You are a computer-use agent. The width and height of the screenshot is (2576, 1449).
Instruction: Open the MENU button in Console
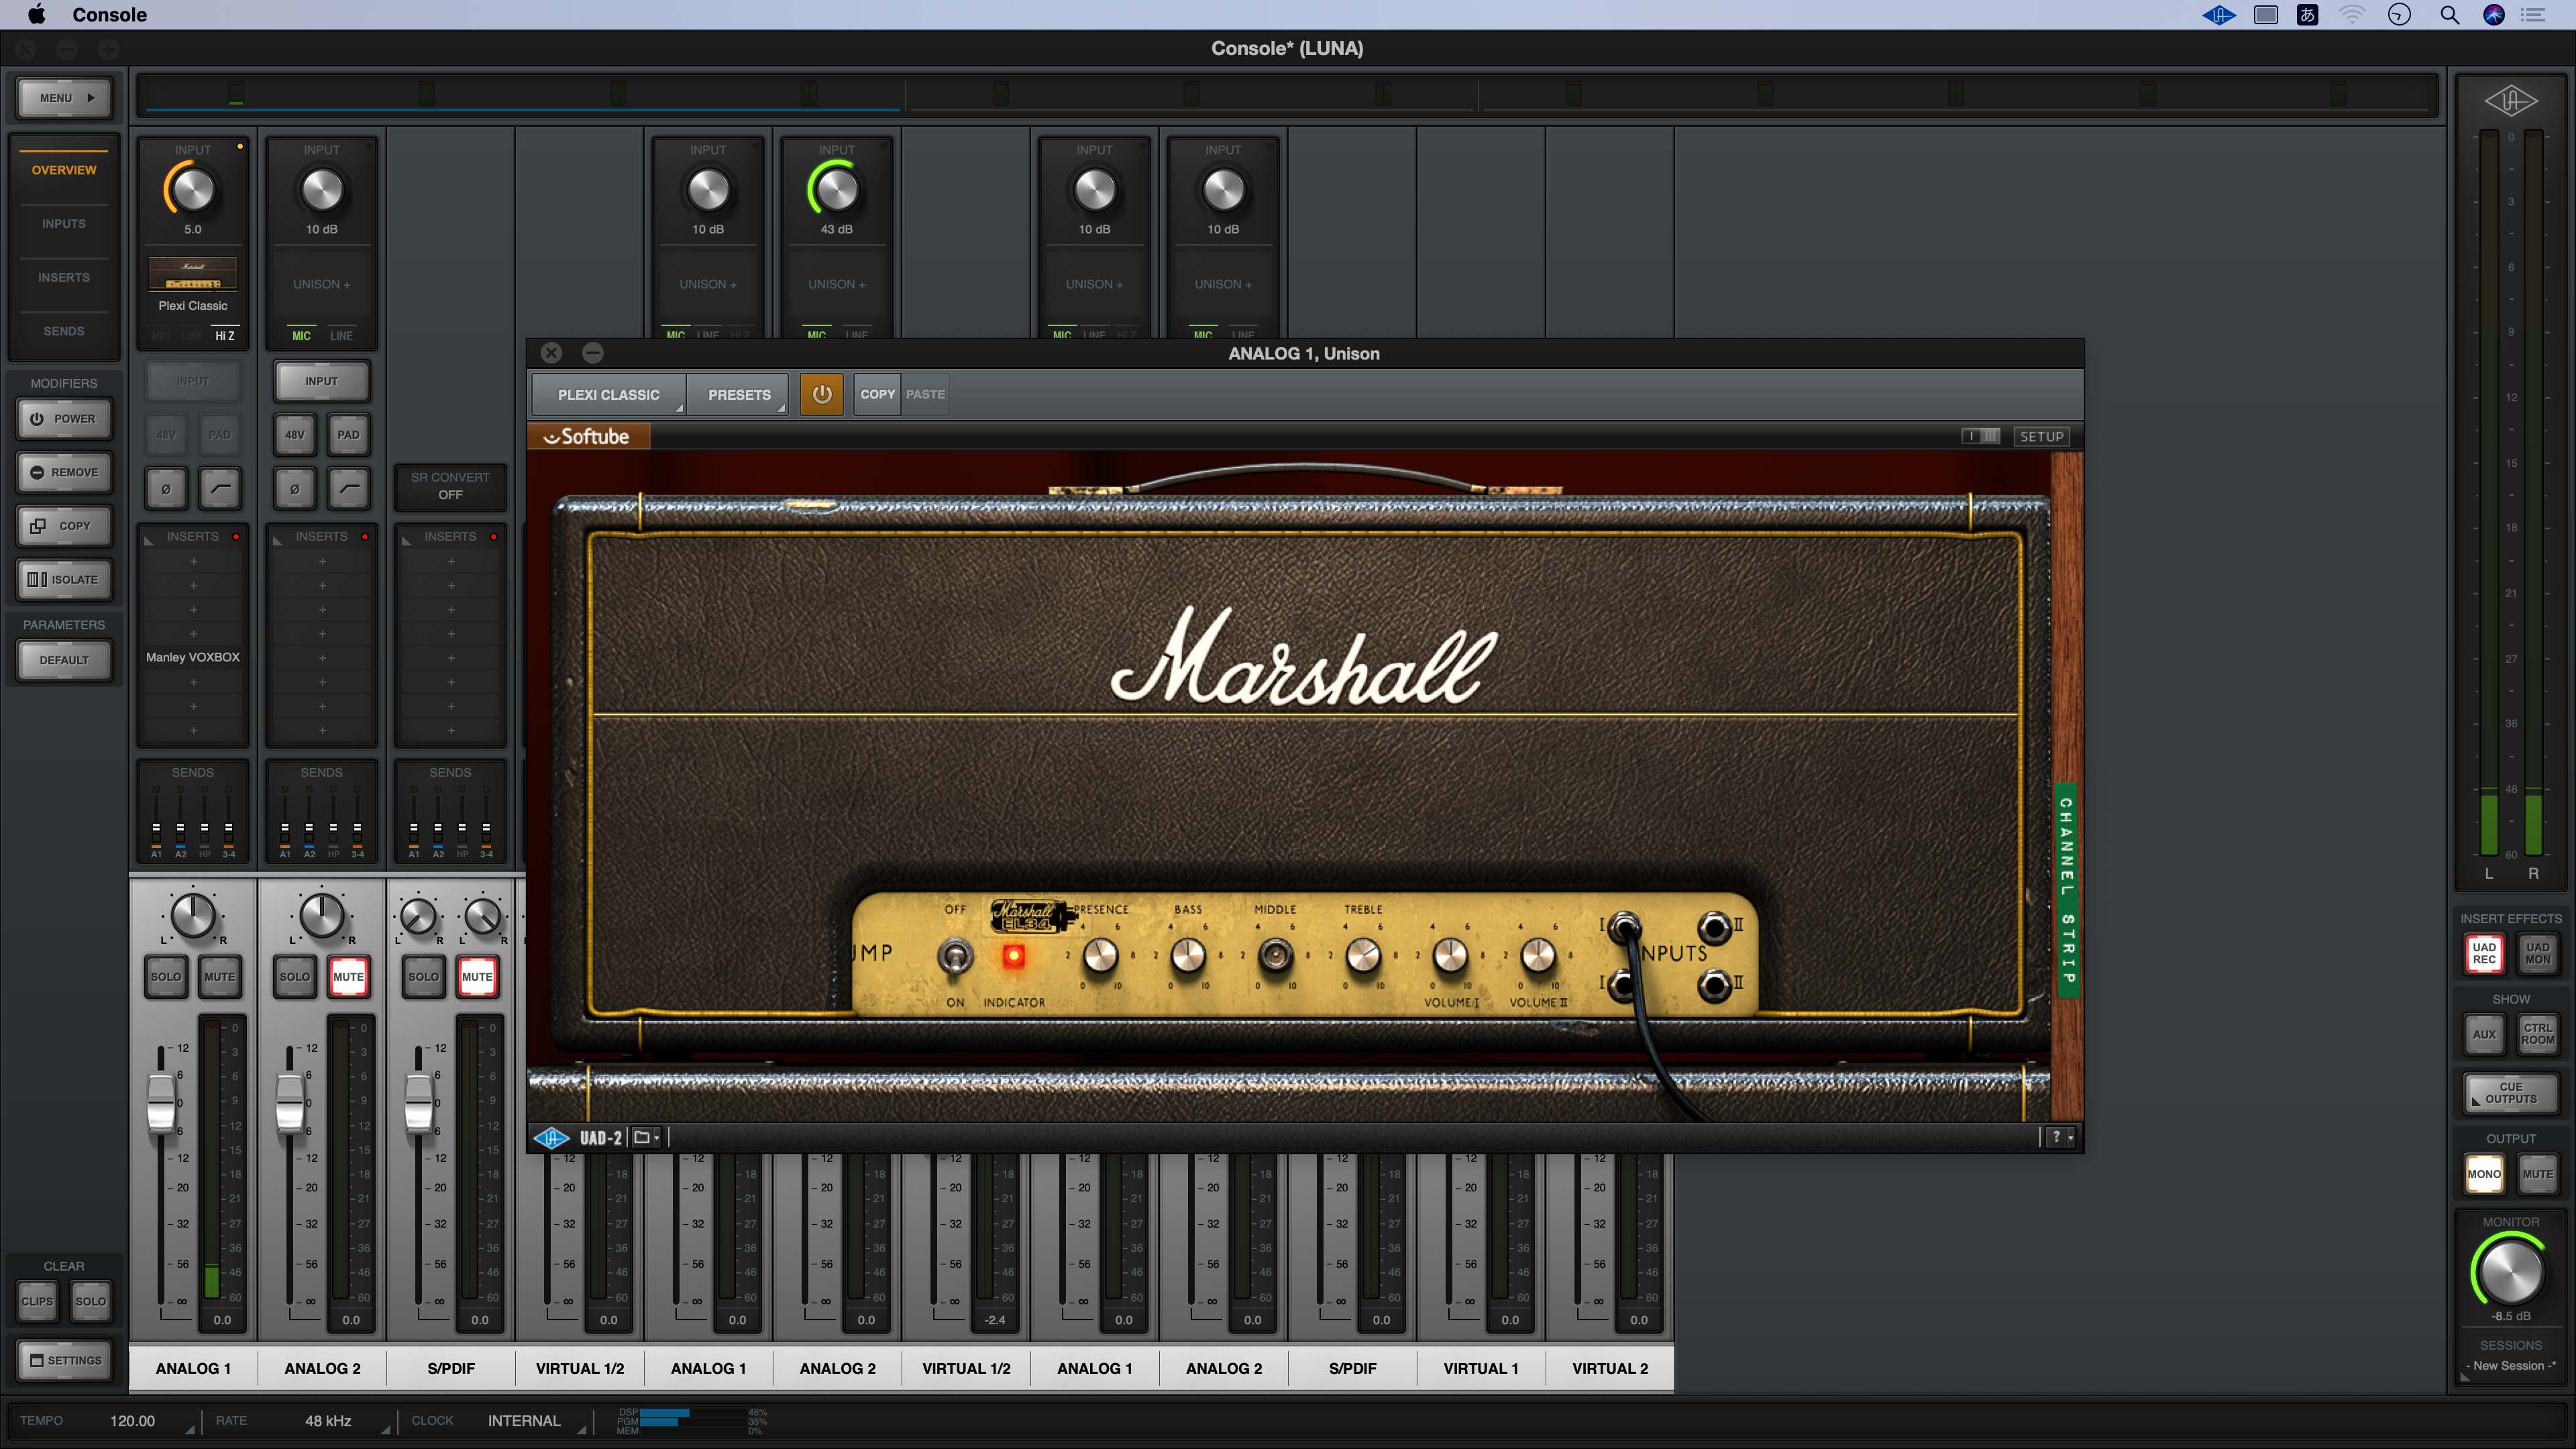65,98
